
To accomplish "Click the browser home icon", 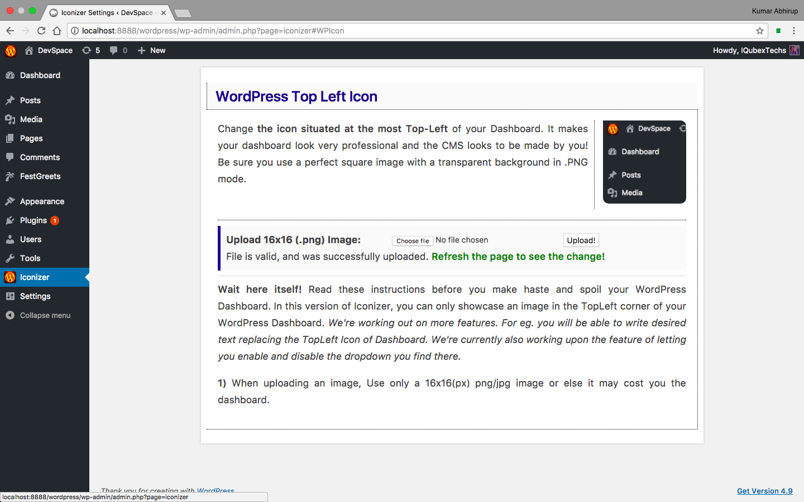I will click(57, 31).
